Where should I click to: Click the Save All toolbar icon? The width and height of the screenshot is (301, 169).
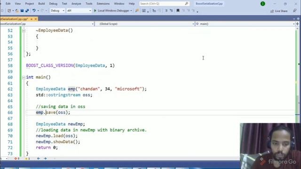pos(27,10)
